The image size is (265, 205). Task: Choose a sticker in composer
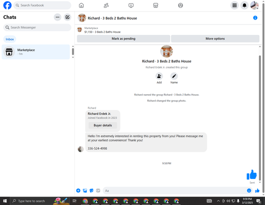[92, 191]
